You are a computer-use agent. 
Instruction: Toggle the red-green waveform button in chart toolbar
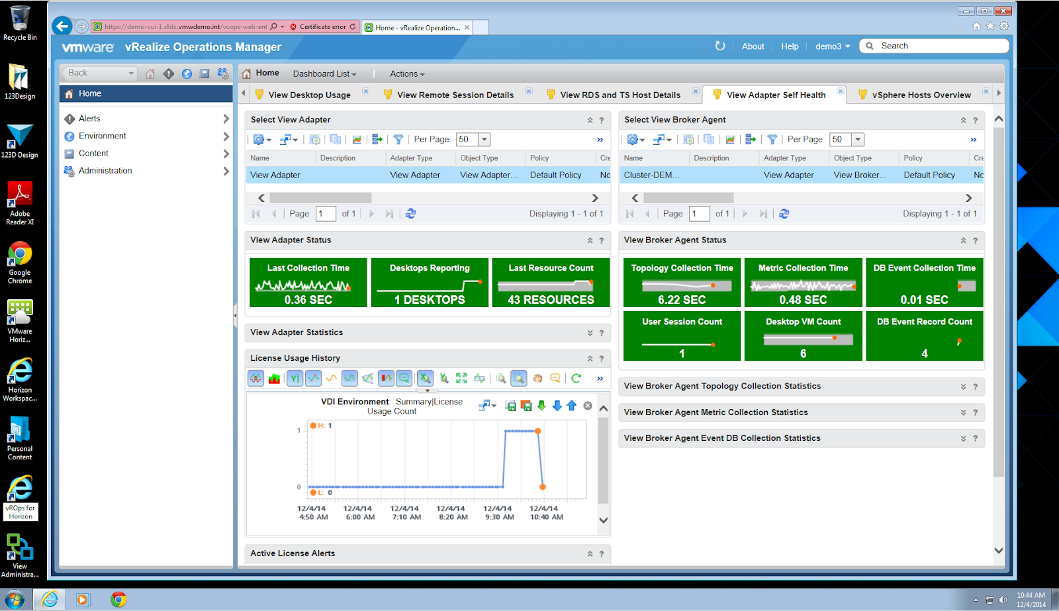coord(255,378)
